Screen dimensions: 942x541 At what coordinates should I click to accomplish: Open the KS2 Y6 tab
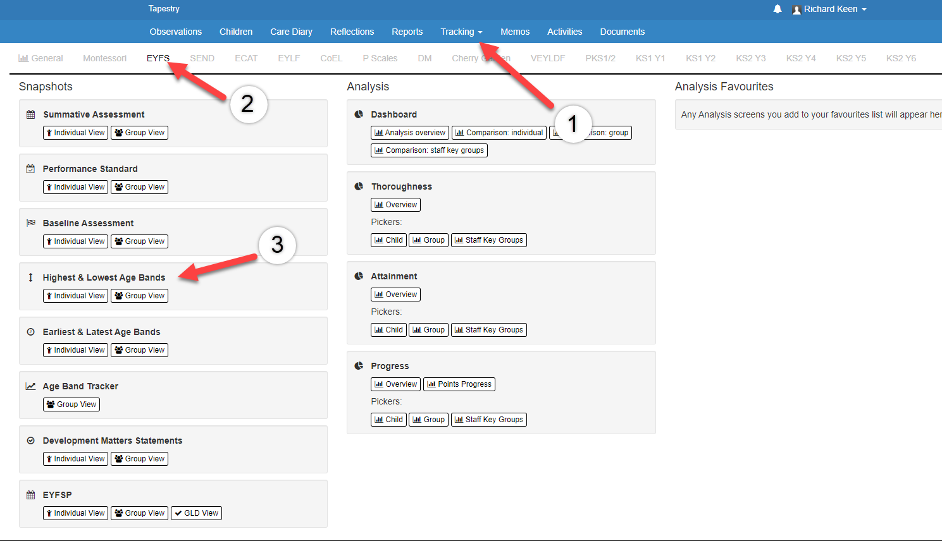coord(901,58)
